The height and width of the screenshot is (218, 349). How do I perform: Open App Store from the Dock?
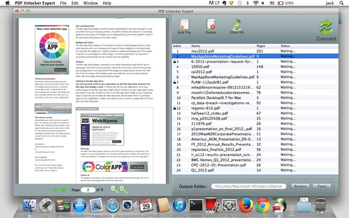(80, 205)
